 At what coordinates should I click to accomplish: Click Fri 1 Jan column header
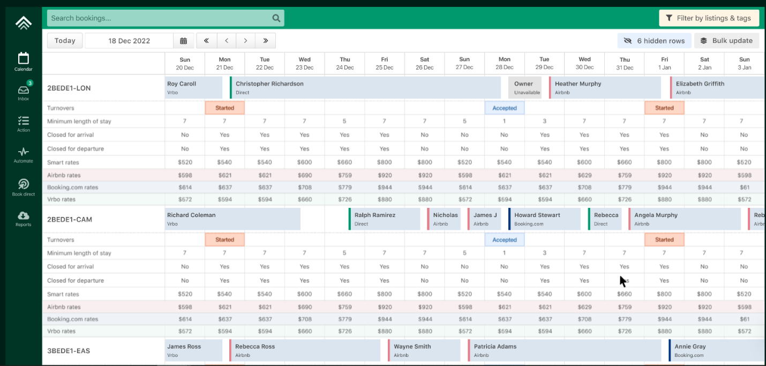tap(664, 63)
